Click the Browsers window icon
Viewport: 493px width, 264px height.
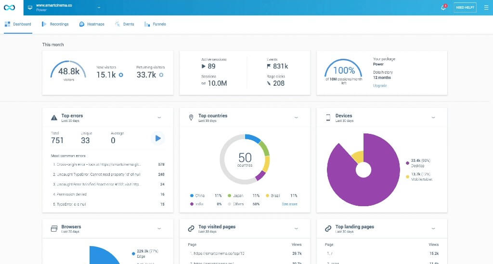pyautogui.click(x=54, y=229)
